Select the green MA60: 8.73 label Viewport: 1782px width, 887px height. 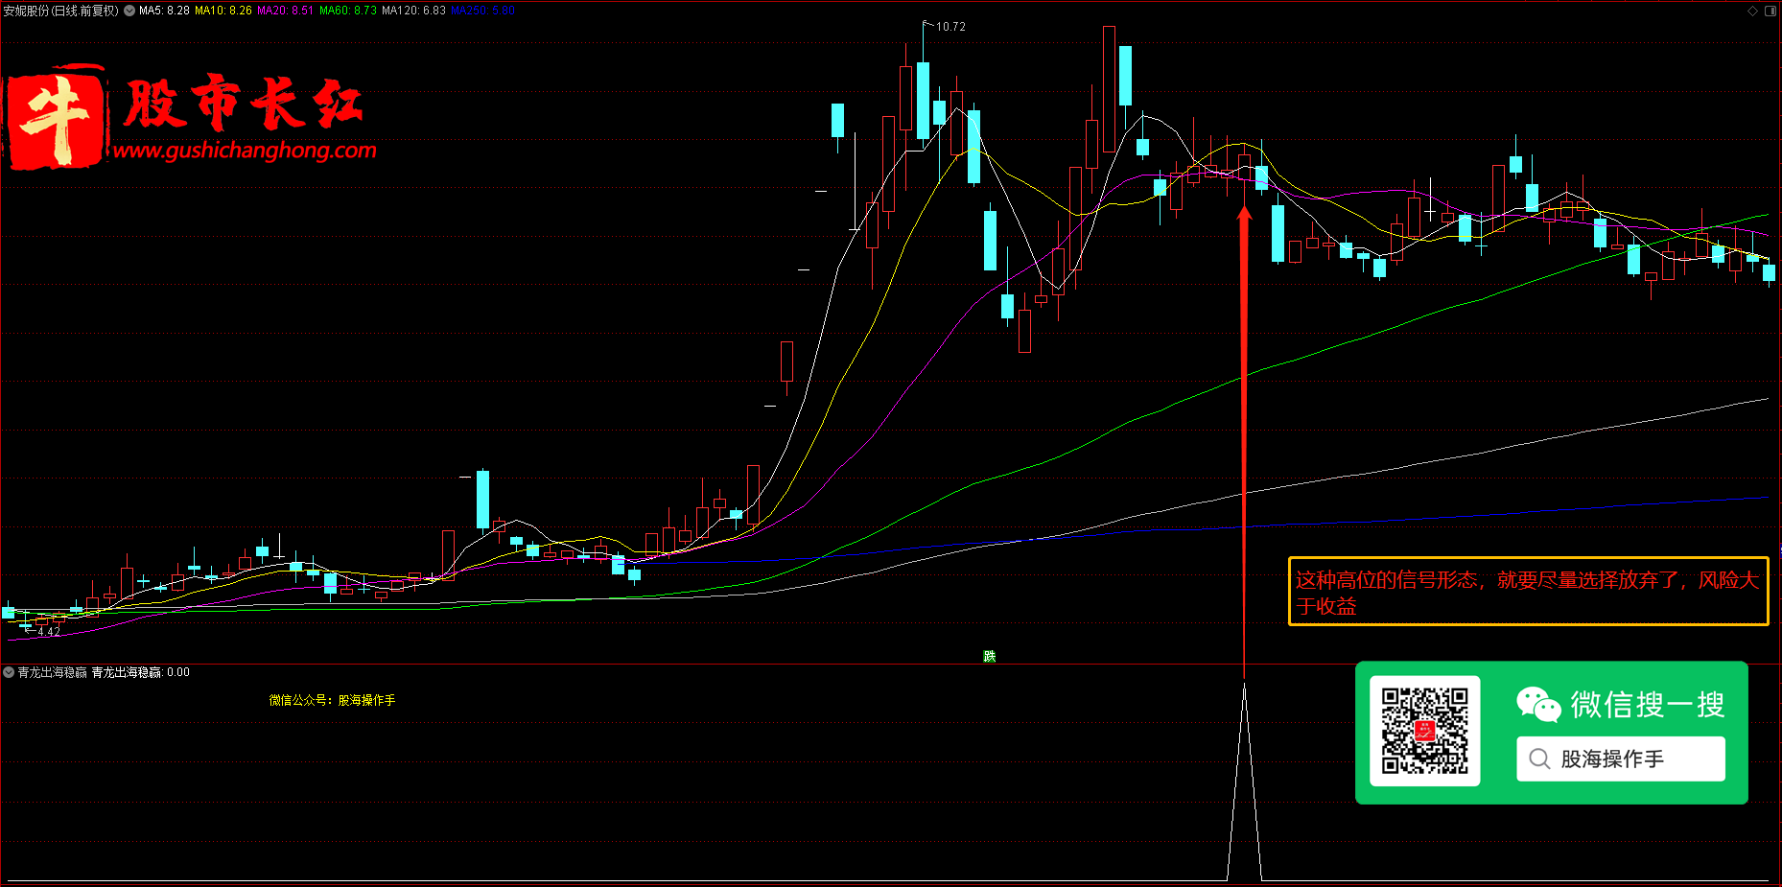click(348, 11)
